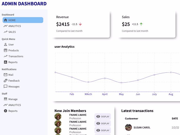The height and width of the screenshot is (135, 180).
Task: Click the User person icon
Action: [5, 44]
